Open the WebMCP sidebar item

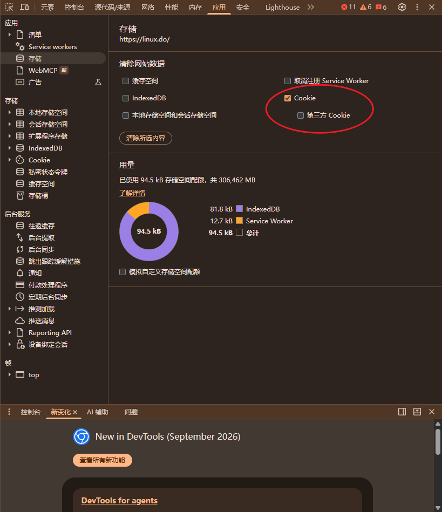tap(43, 70)
